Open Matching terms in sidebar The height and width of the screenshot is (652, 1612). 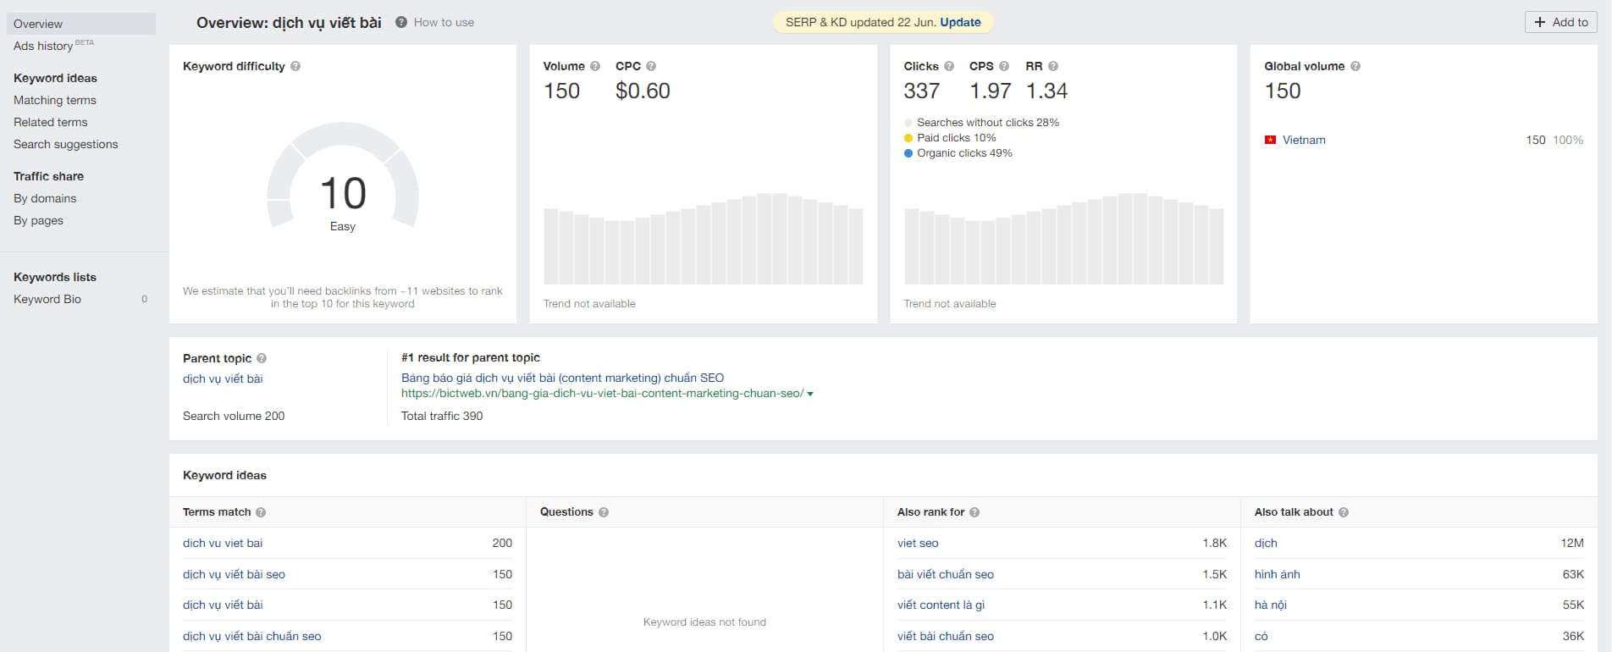55,100
